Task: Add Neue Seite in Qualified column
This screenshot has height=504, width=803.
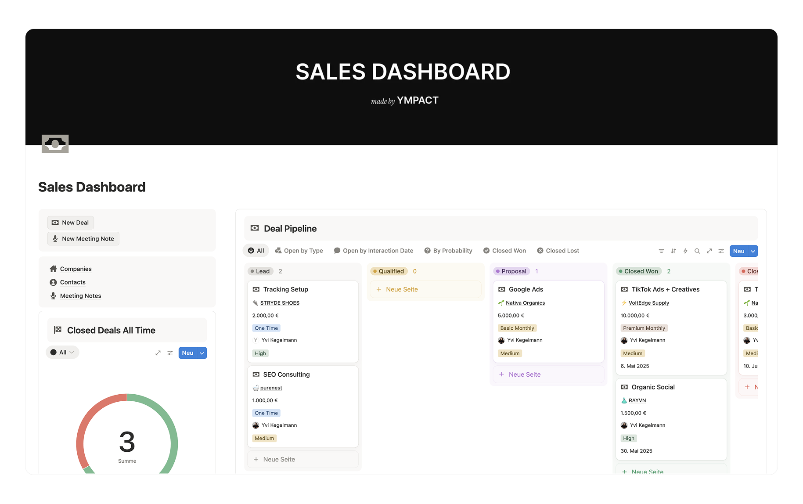Action: [425, 289]
